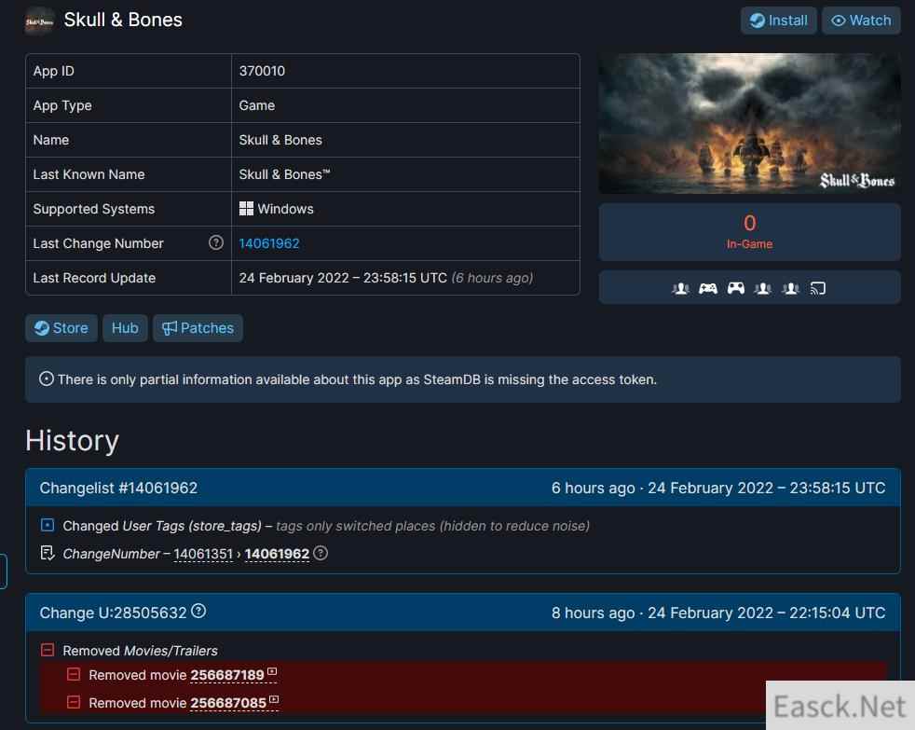Screen dimensions: 915x730
Task: Open the Hub link
Action: click(x=125, y=328)
